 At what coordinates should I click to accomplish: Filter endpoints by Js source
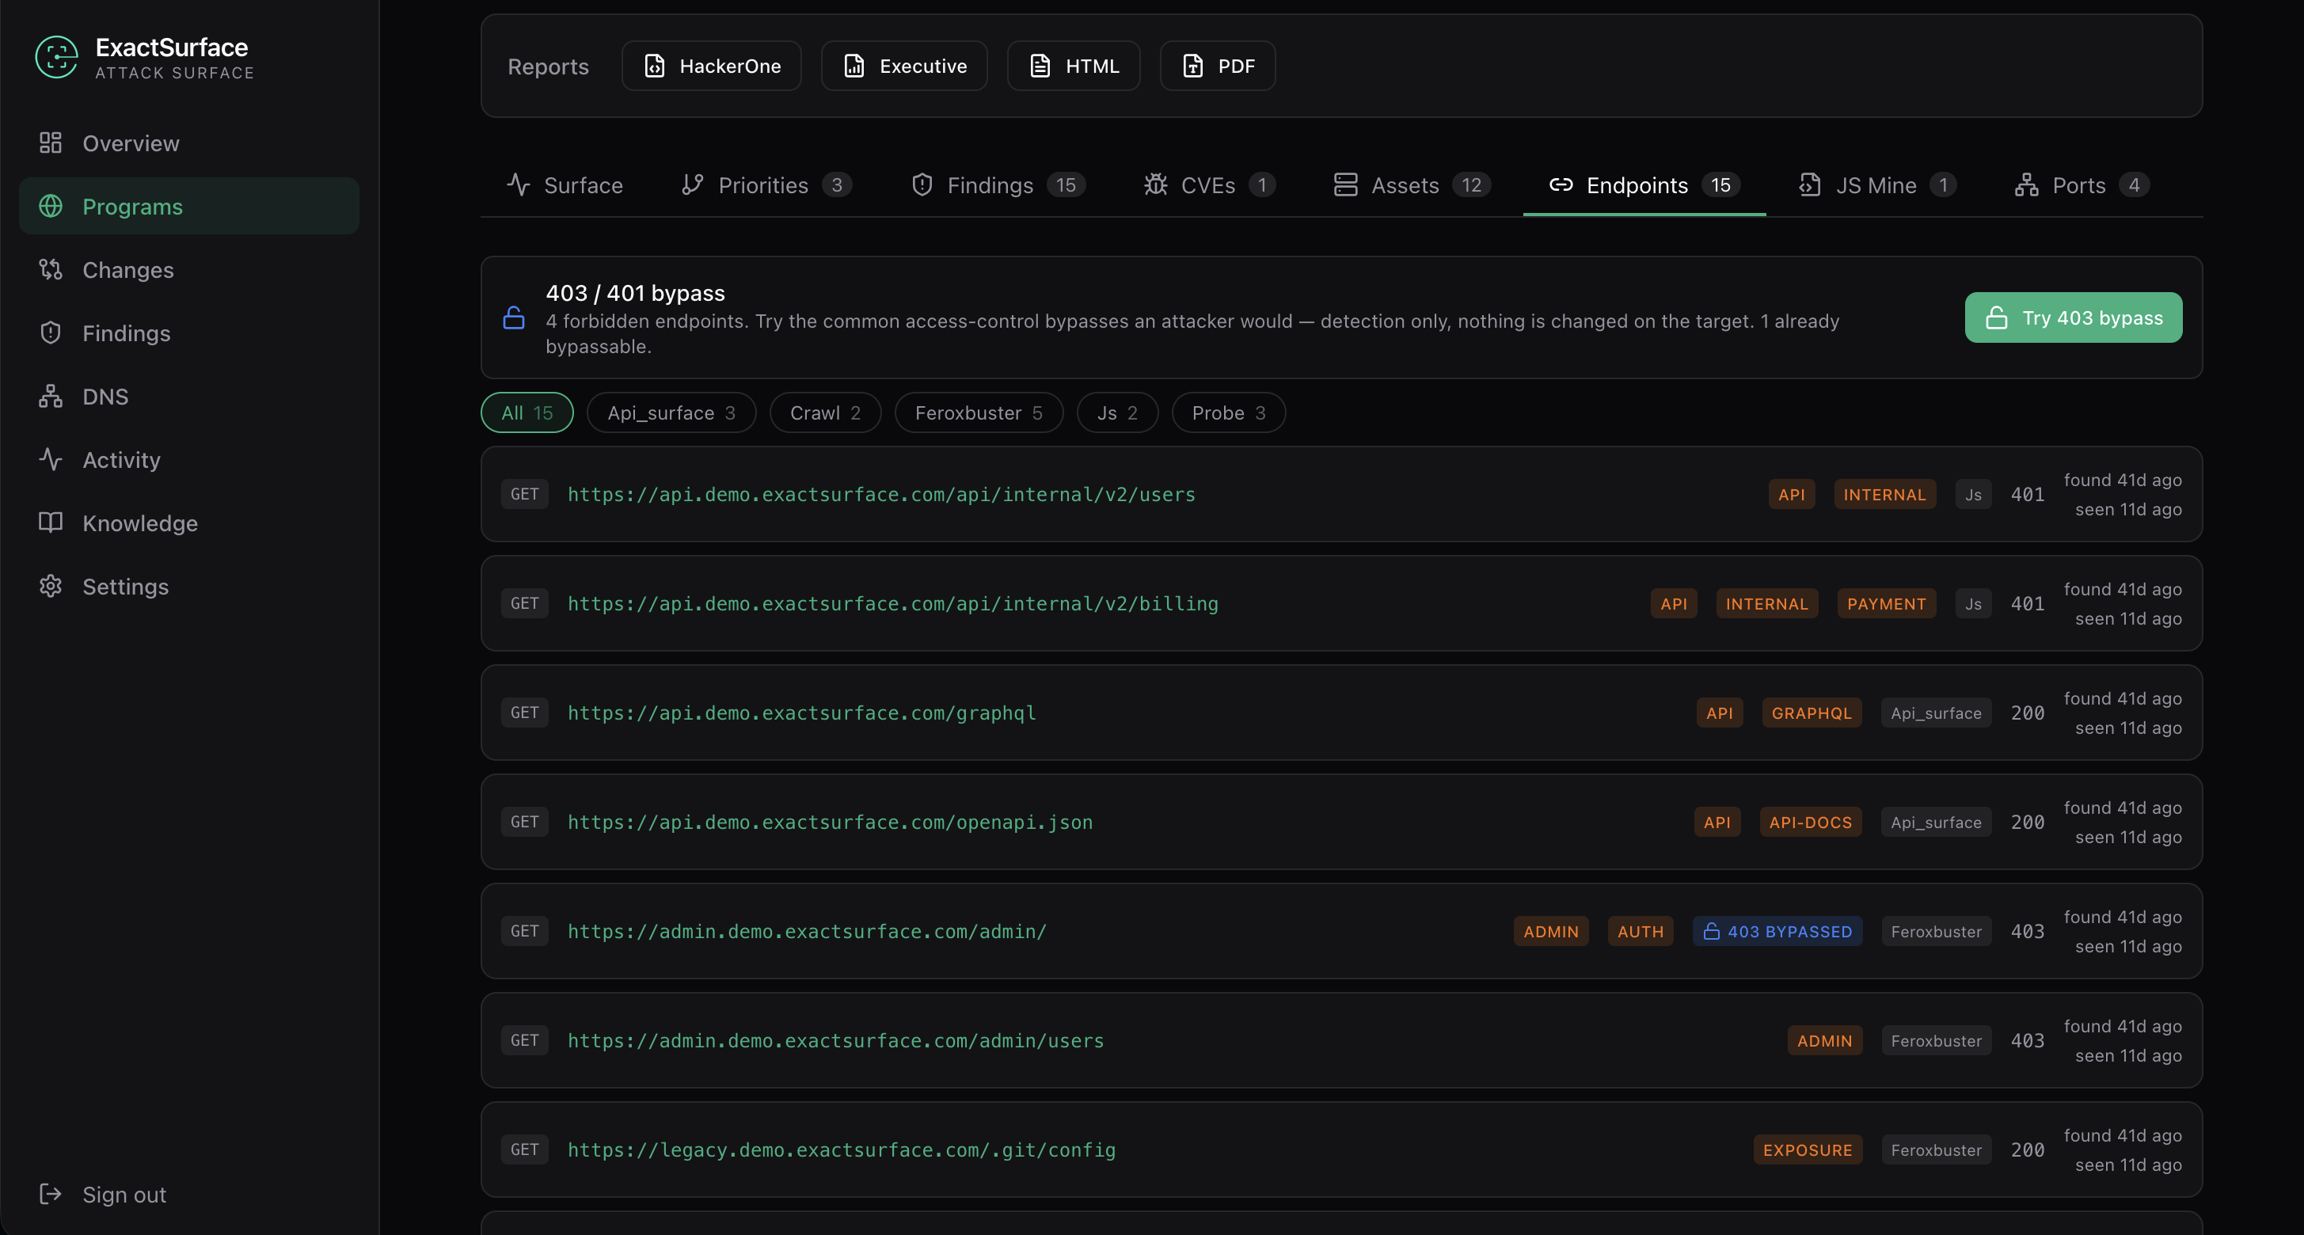tap(1117, 413)
